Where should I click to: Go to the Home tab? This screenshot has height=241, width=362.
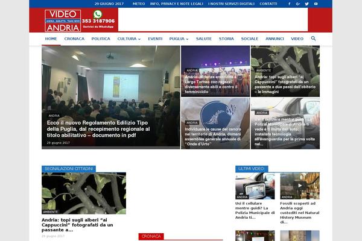click(x=51, y=39)
